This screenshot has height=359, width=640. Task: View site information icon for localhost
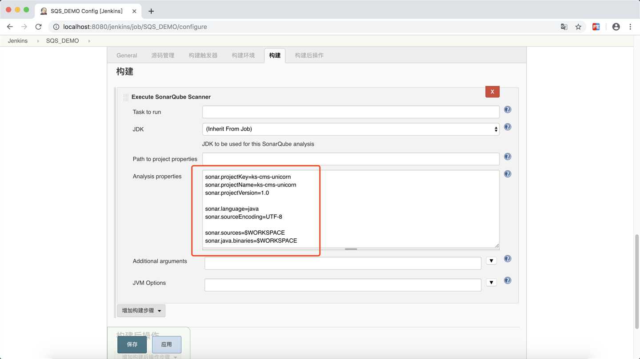56,27
